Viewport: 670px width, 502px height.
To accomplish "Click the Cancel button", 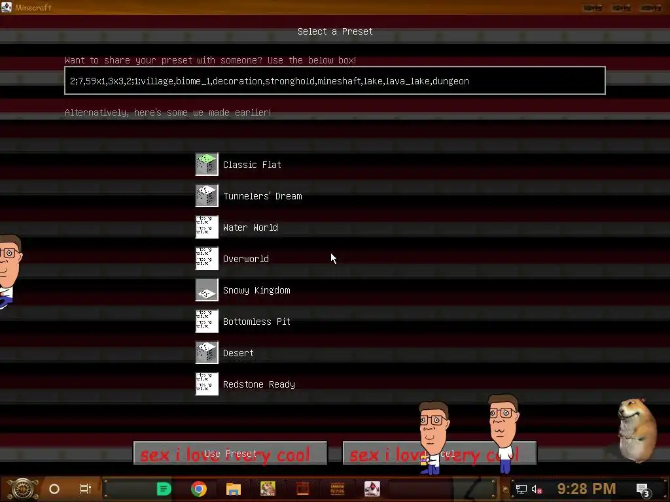I will tap(439, 454).
